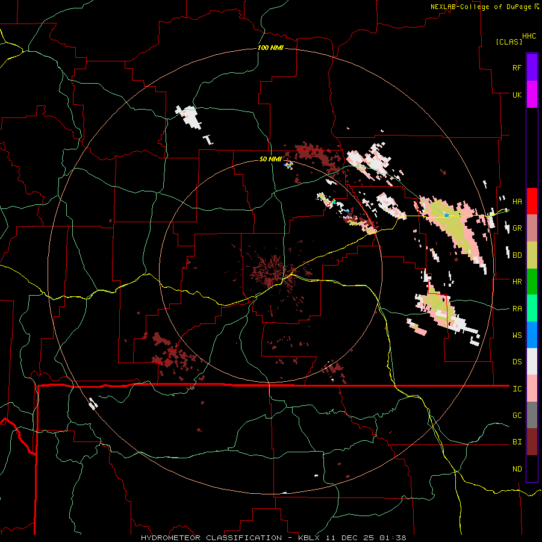Select the BI legend label
The height and width of the screenshot is (542, 542).
517,442
